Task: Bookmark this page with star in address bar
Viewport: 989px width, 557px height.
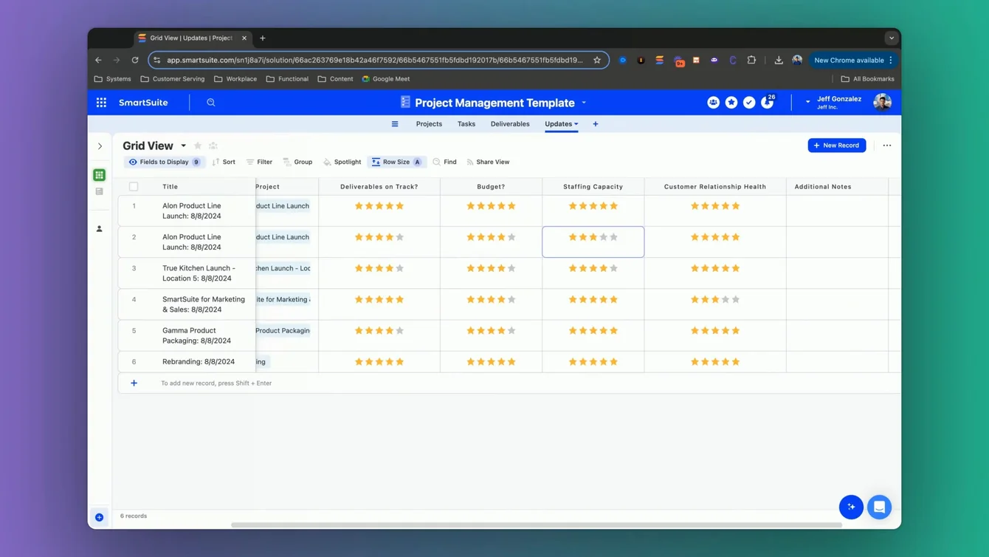Action: click(597, 60)
